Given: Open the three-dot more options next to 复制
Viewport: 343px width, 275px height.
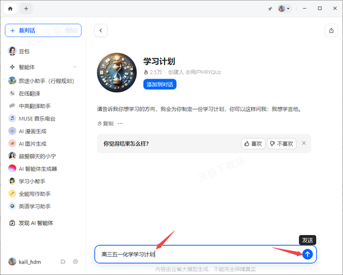Looking at the screenshot, I should click(x=120, y=123).
